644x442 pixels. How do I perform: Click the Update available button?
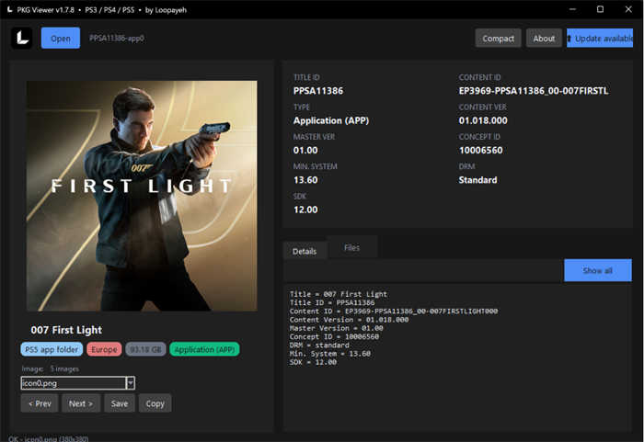pyautogui.click(x=600, y=39)
